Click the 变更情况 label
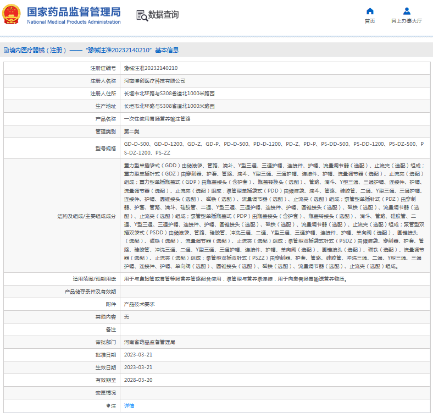This screenshot has height=417, width=433. (x=106, y=393)
